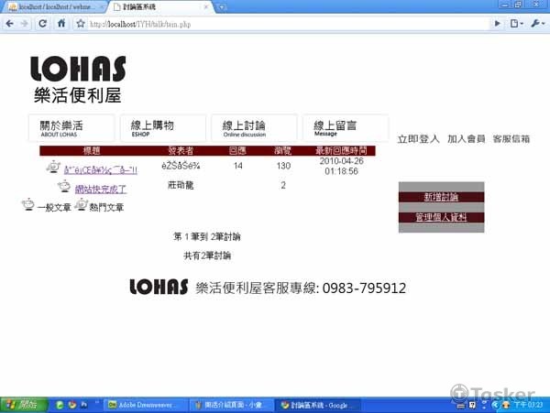Open the new tab plus button
Viewport: 550px width, 413px height.
coord(223,7)
